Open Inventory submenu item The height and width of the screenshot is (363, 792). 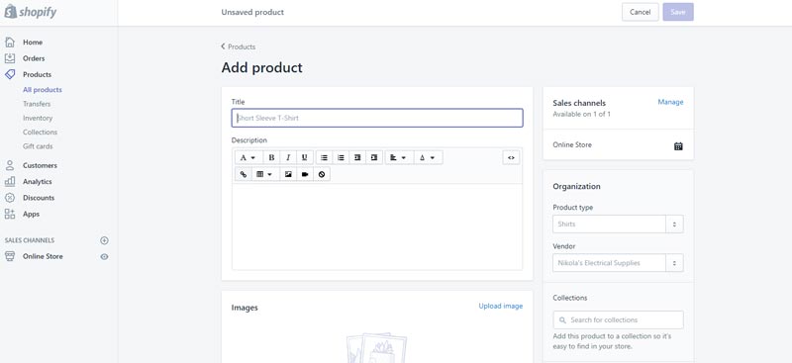[x=38, y=118]
